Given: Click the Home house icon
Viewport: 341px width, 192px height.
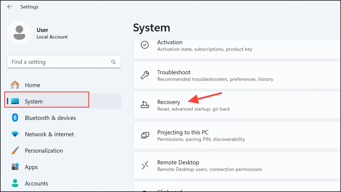Looking at the screenshot, I should tap(15, 85).
